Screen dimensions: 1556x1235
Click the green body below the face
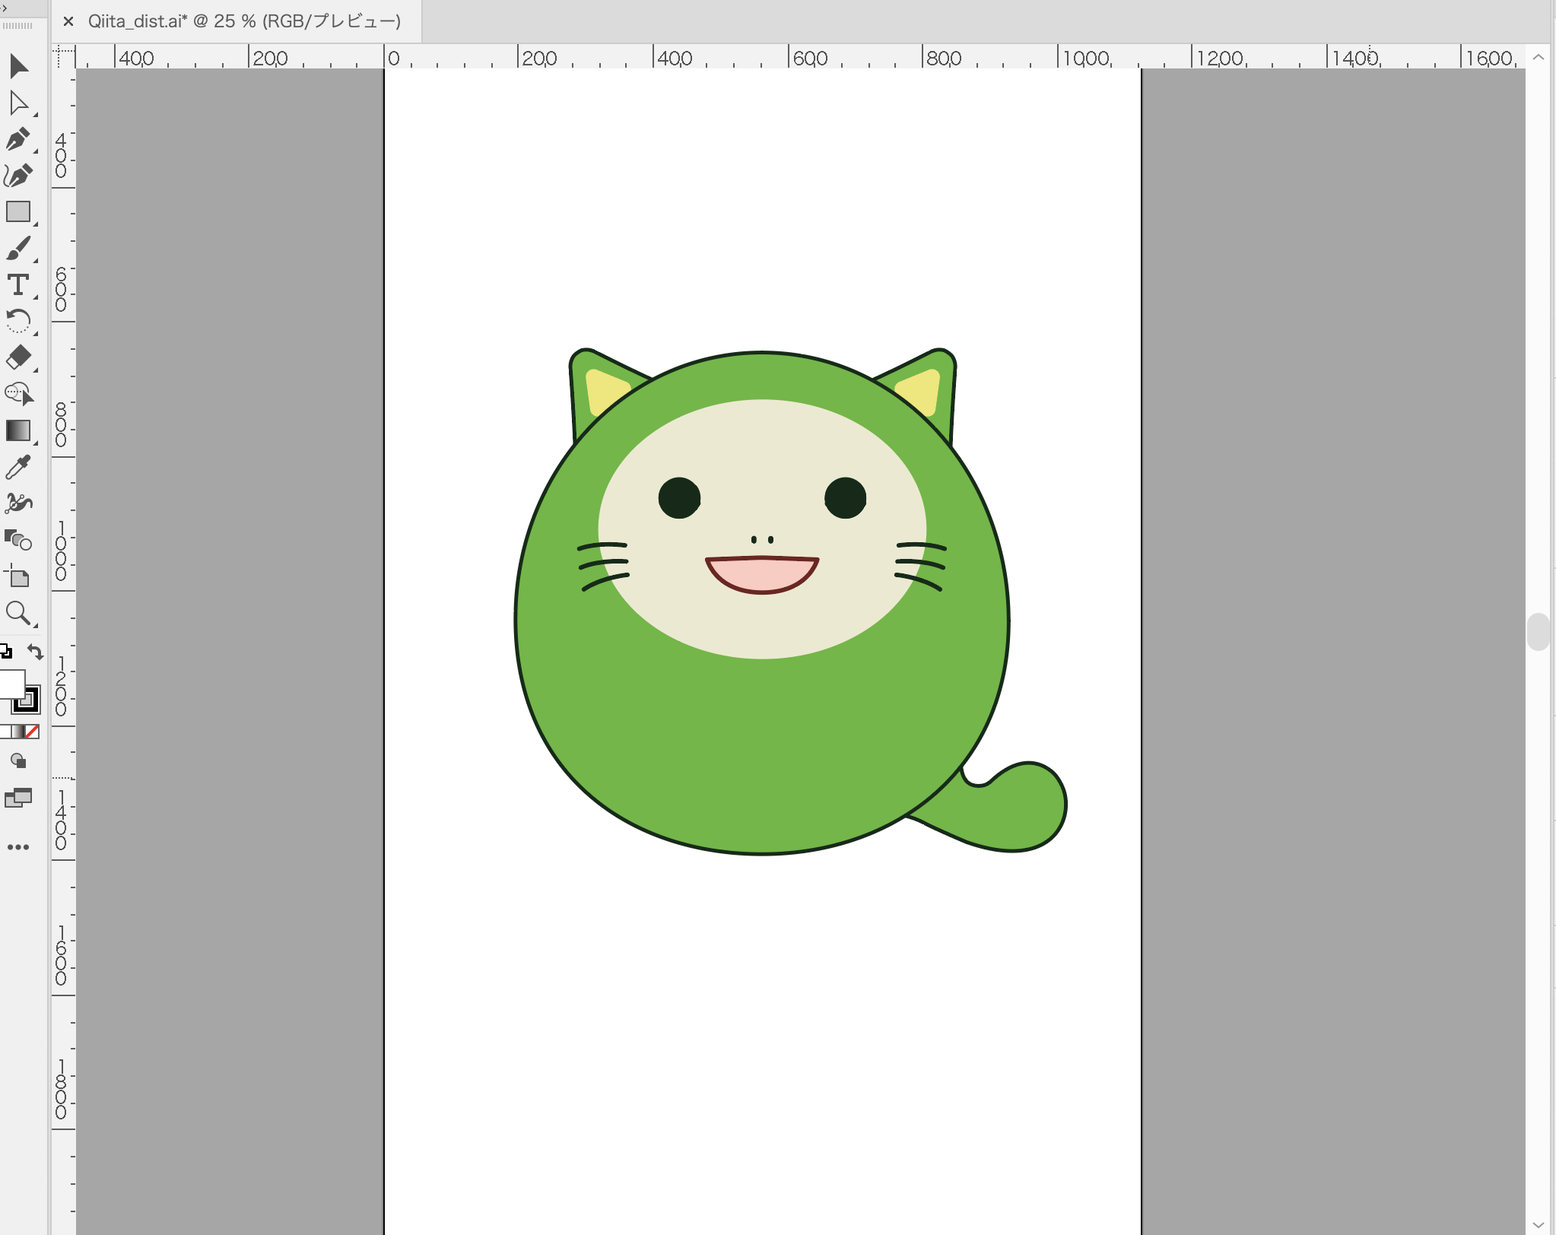tap(762, 753)
